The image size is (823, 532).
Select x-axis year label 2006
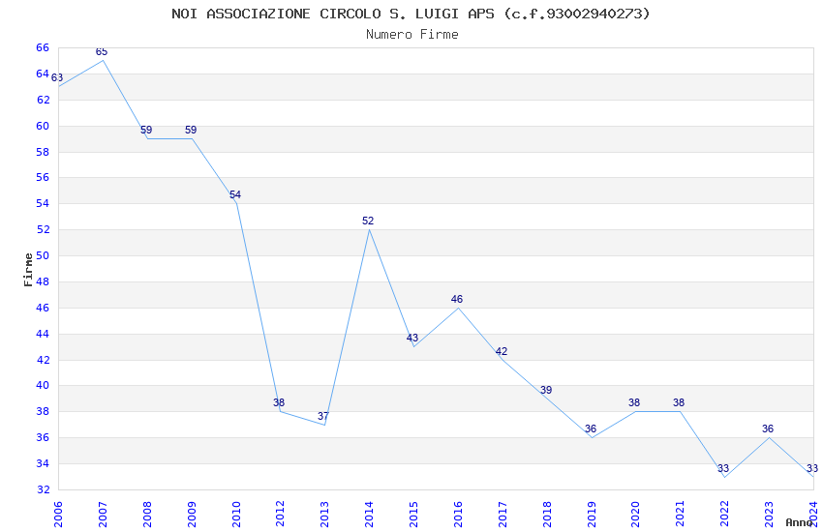(x=58, y=515)
